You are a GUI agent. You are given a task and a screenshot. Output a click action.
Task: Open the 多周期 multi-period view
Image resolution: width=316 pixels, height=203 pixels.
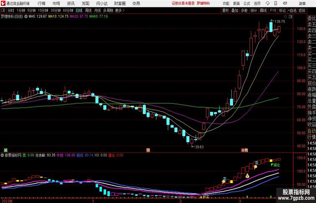click(108, 10)
